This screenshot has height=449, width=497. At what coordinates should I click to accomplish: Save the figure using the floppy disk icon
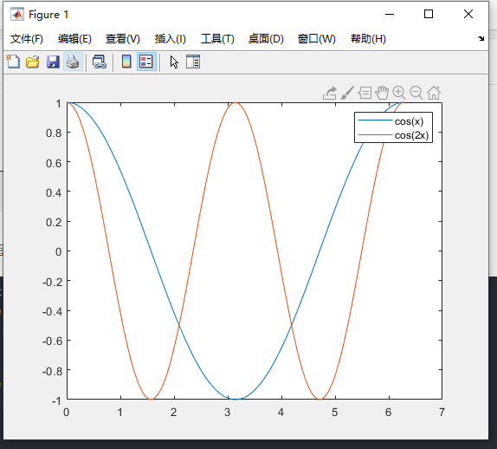pyautogui.click(x=53, y=62)
